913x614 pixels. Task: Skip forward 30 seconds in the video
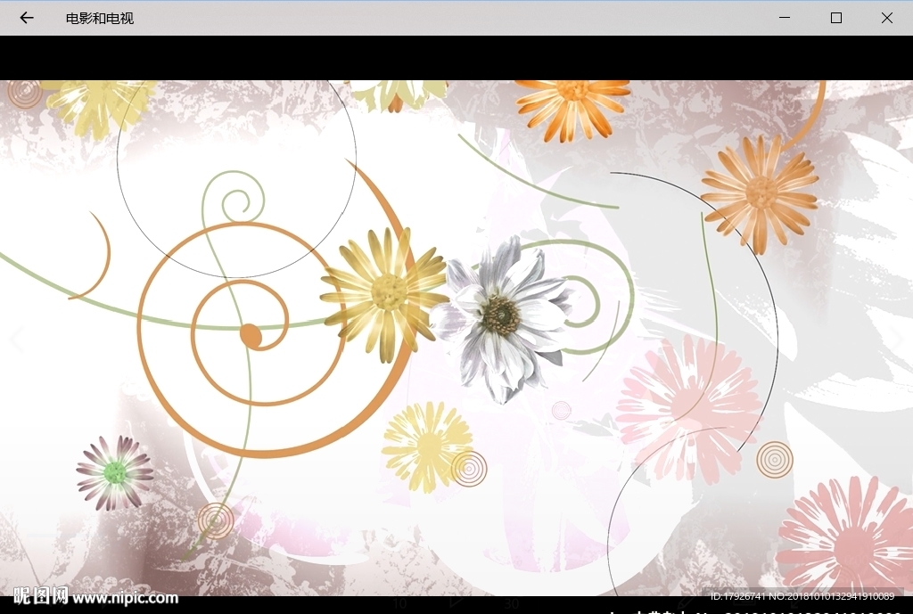coord(511,604)
